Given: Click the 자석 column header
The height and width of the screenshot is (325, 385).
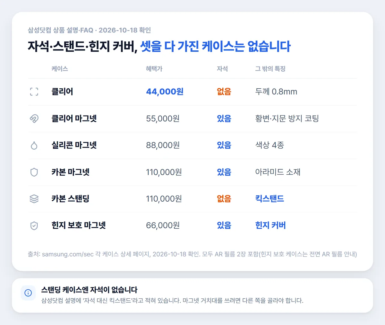Looking at the screenshot, I should click(222, 69).
